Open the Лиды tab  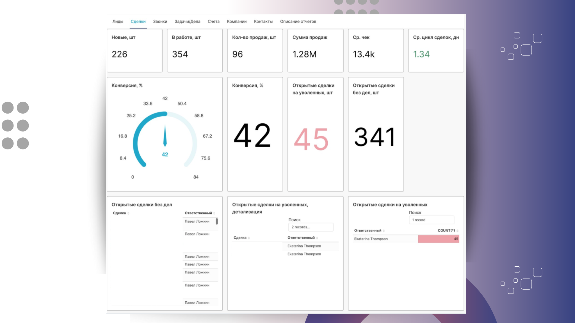pyautogui.click(x=118, y=22)
